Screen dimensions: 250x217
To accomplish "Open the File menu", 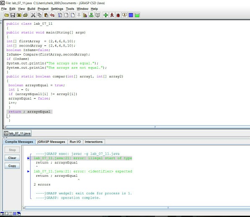I will 4,9.
